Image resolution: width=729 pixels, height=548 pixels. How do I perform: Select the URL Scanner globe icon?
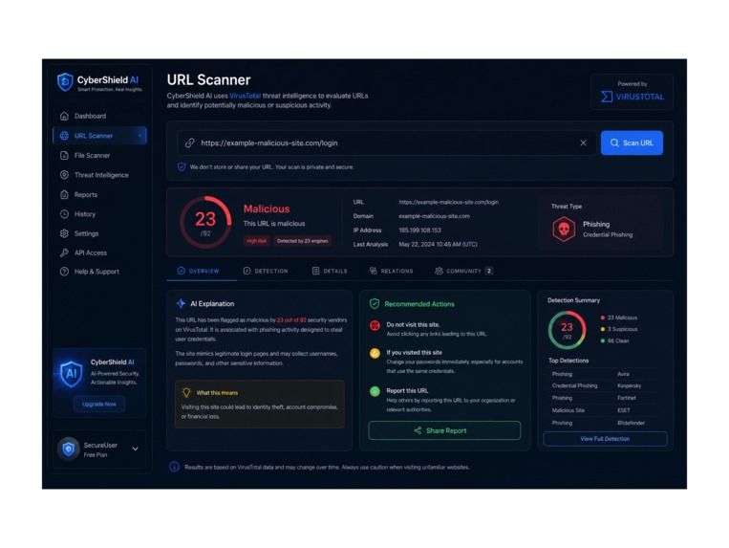(x=64, y=136)
